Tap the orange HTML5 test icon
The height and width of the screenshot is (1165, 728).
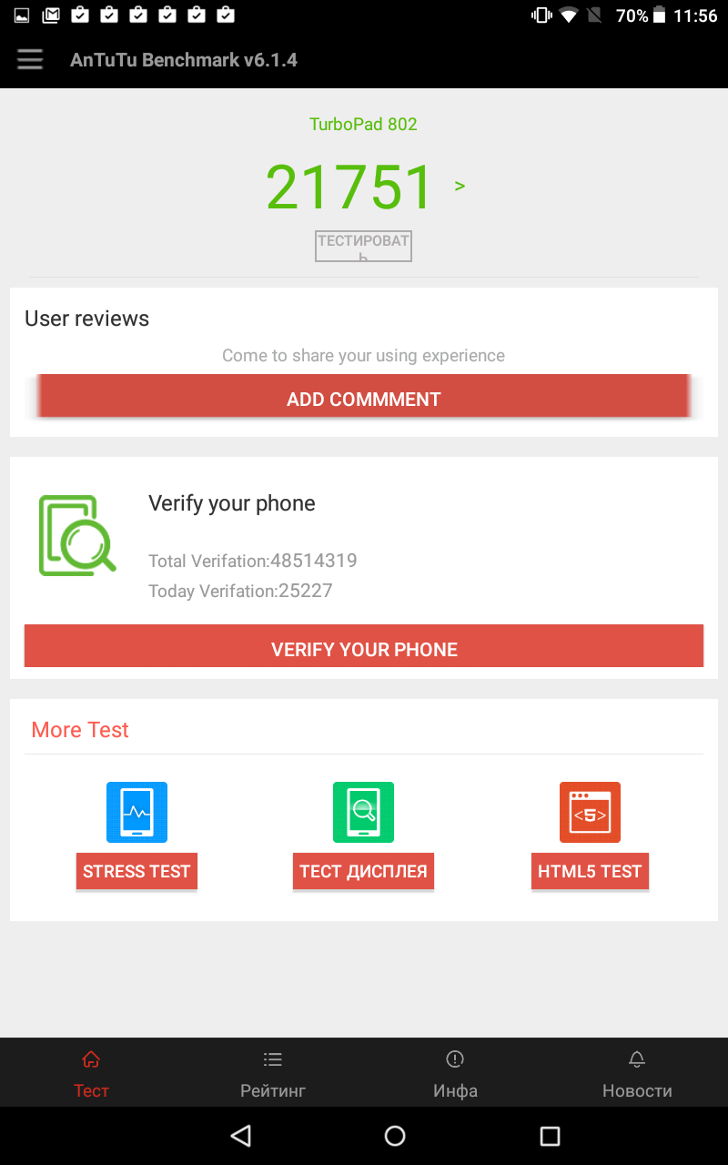590,812
